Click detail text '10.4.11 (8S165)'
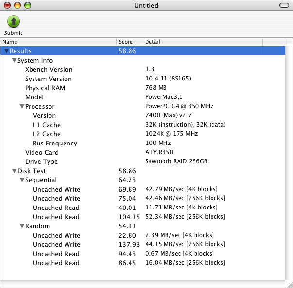This screenshot has height=288, width=293. [168, 79]
